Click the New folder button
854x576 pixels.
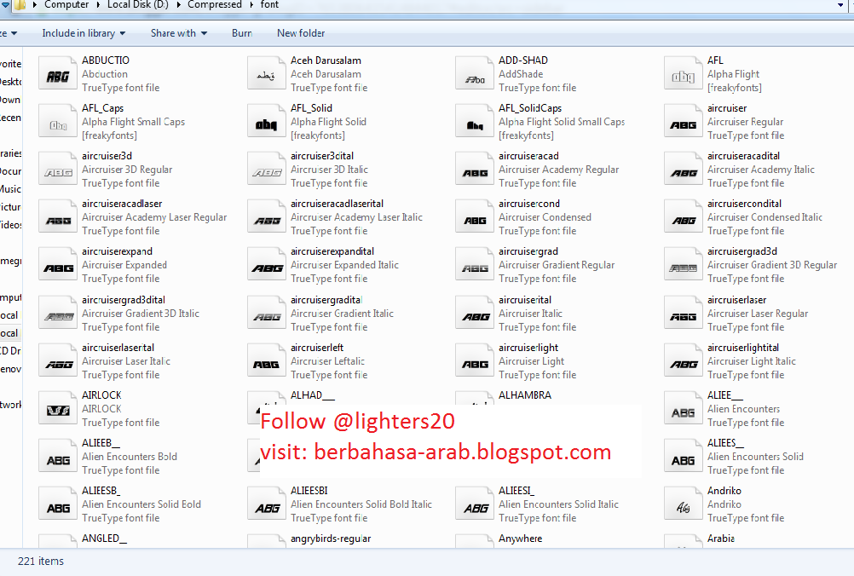coord(300,33)
